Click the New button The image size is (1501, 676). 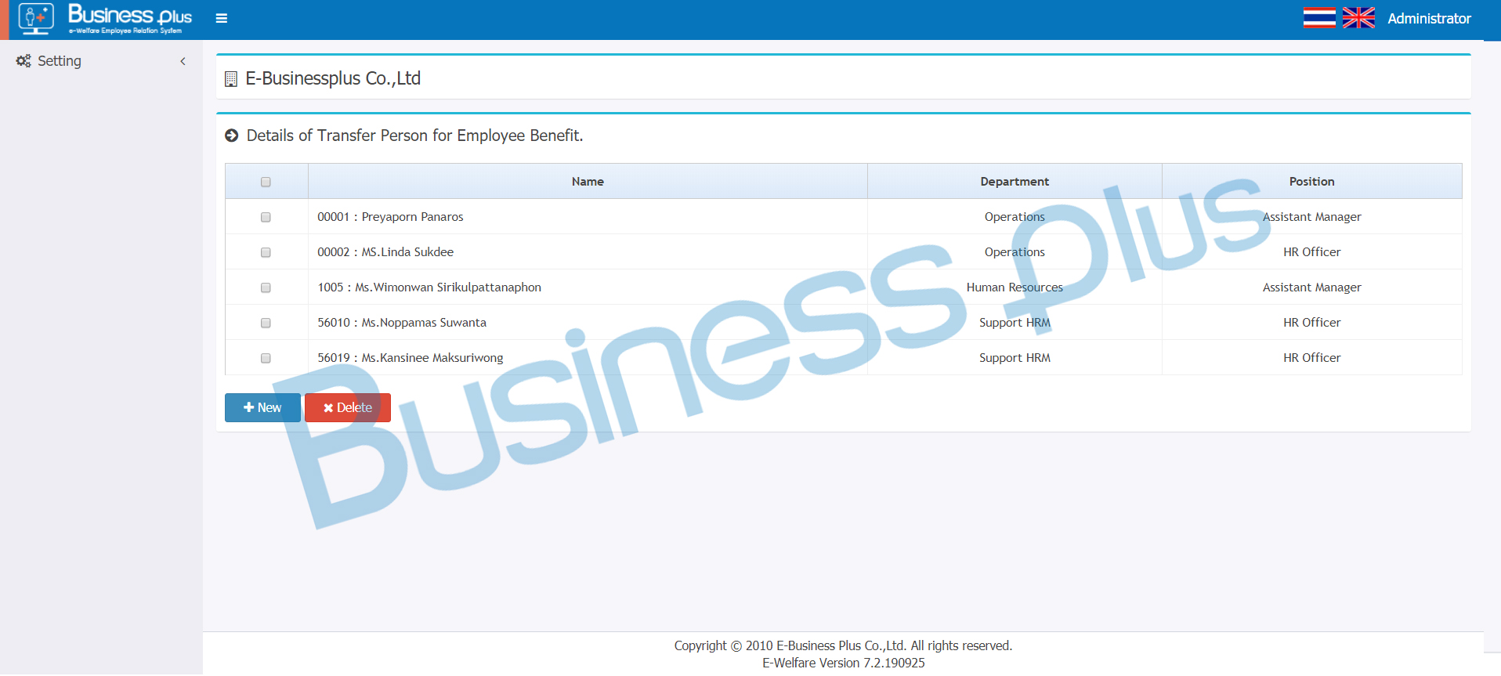[x=262, y=407]
